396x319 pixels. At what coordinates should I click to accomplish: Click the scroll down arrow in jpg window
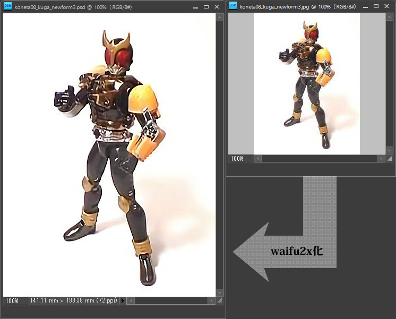point(389,150)
